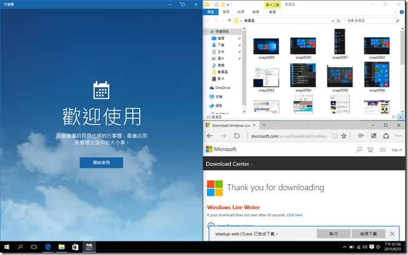The image size is (408, 255).
Task: Open address bar history dropdown in Explorer
Action: pos(333,21)
